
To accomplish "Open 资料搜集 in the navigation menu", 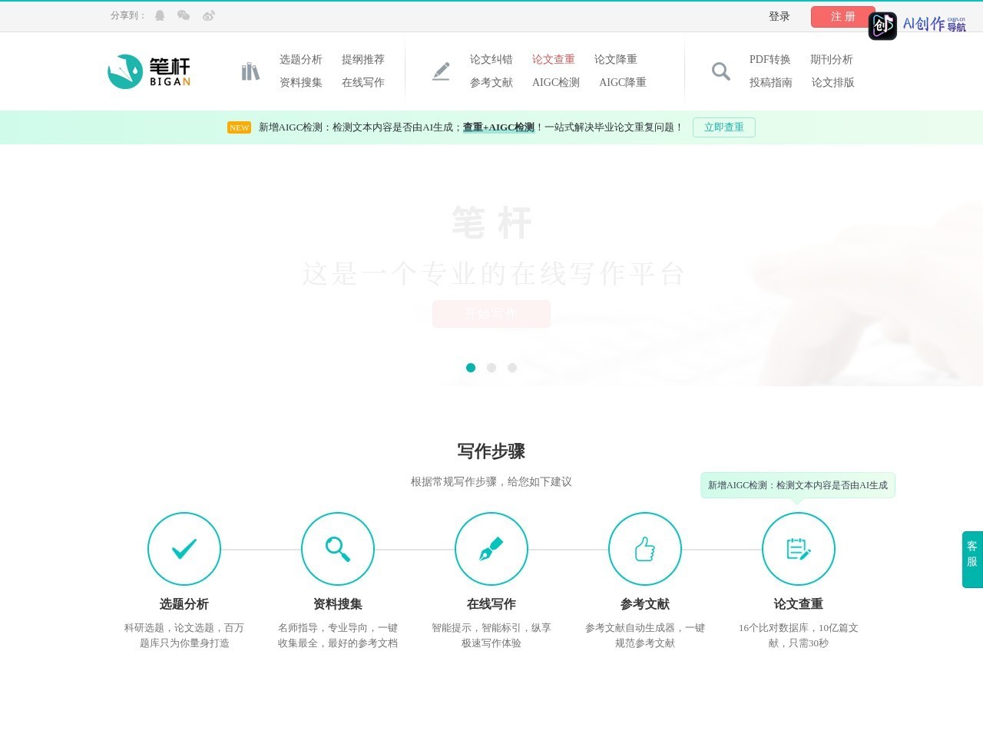I will pyautogui.click(x=301, y=82).
